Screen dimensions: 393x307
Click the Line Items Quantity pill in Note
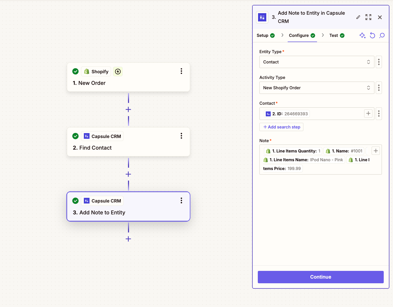pos(293,151)
